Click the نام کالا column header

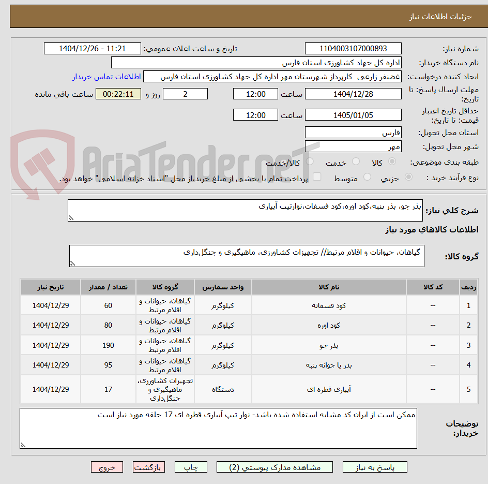coord(329,287)
